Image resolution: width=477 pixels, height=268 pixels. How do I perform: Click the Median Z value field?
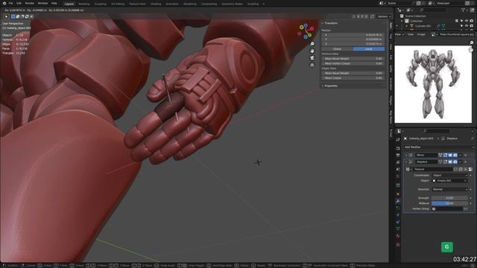(353, 44)
